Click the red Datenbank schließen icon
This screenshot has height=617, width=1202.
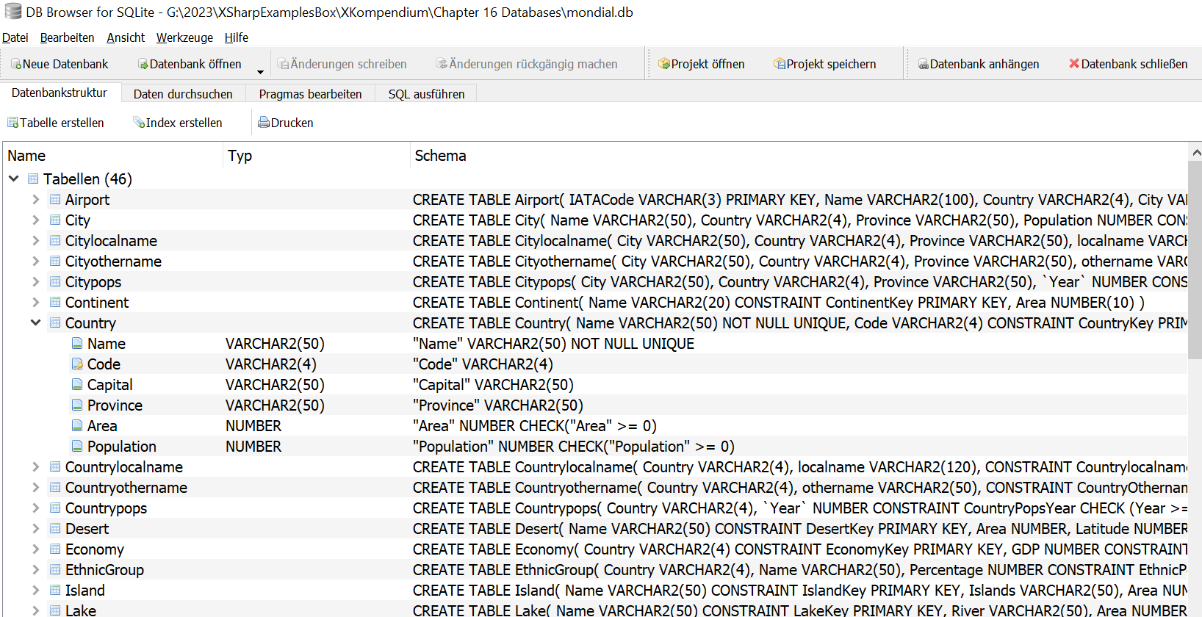[1074, 64]
